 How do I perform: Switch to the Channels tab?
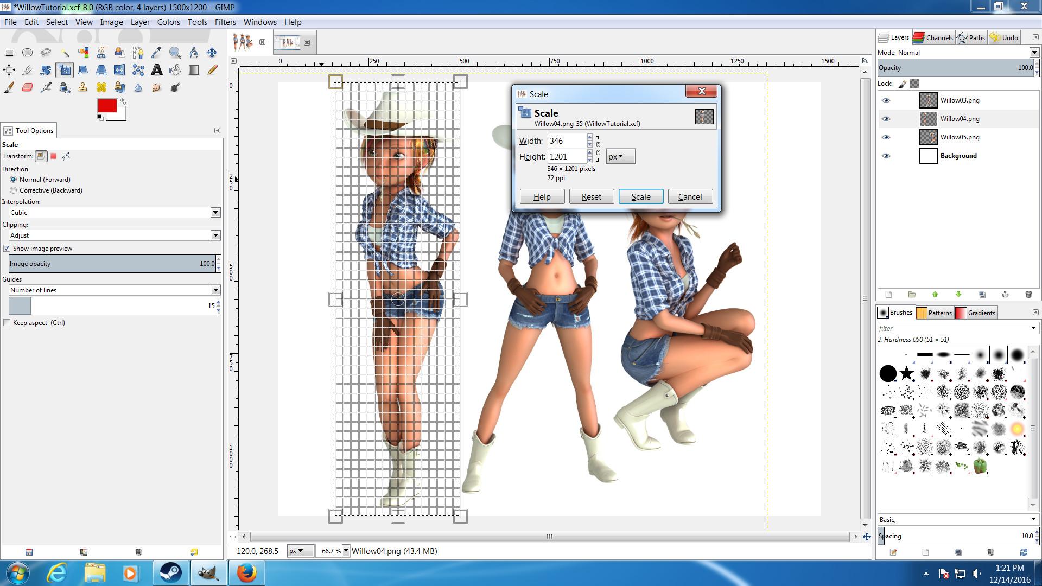[x=933, y=37]
